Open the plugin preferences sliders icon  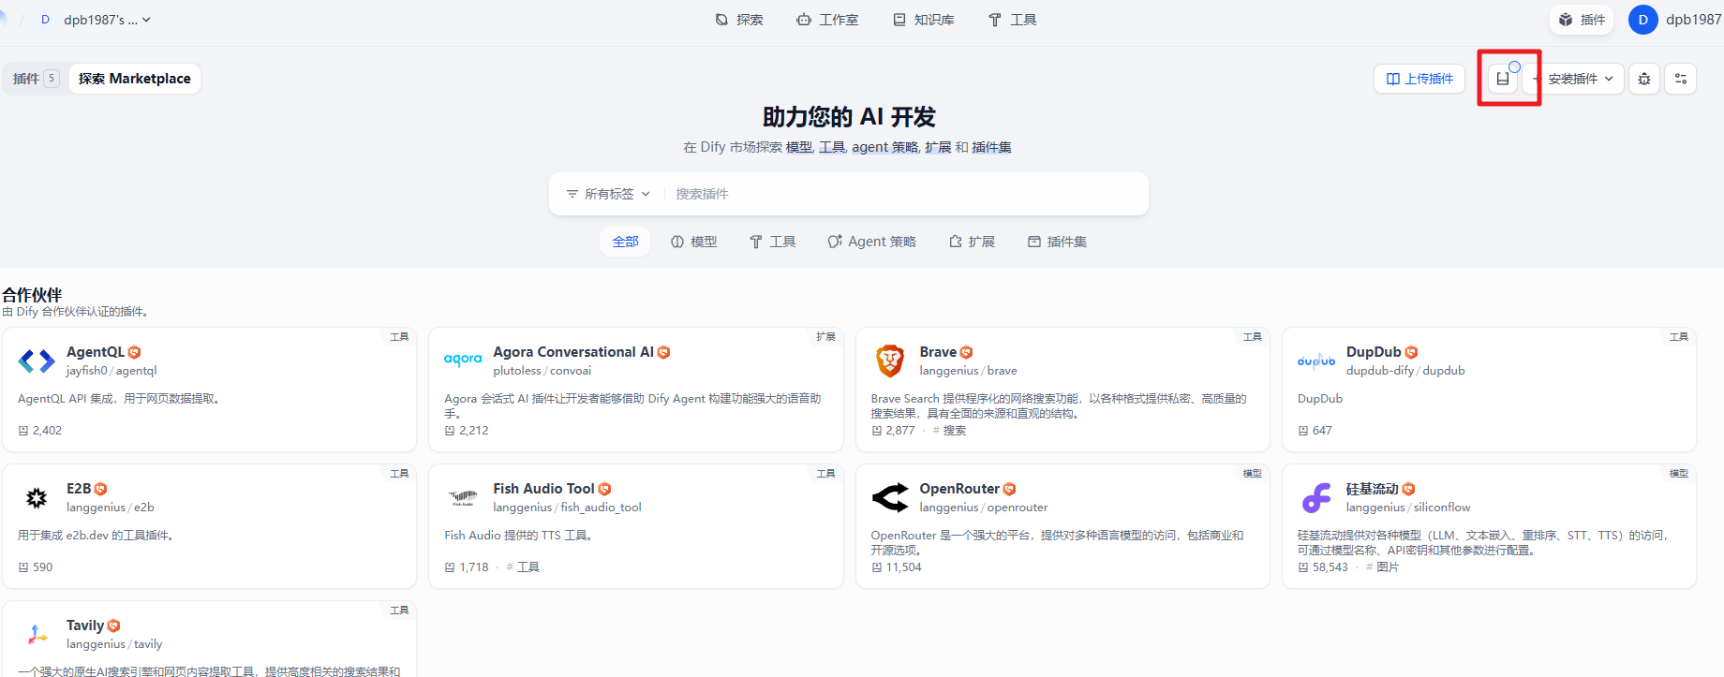[x=1681, y=79]
